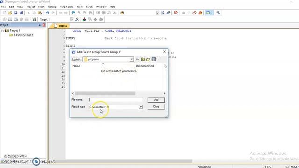
Task: Open Configuration with the wrench icon
Action: tap(218, 13)
